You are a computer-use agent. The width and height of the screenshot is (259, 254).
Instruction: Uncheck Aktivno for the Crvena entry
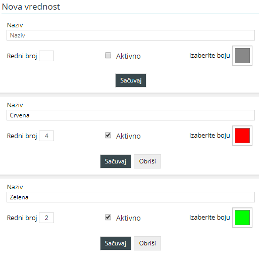click(x=108, y=135)
